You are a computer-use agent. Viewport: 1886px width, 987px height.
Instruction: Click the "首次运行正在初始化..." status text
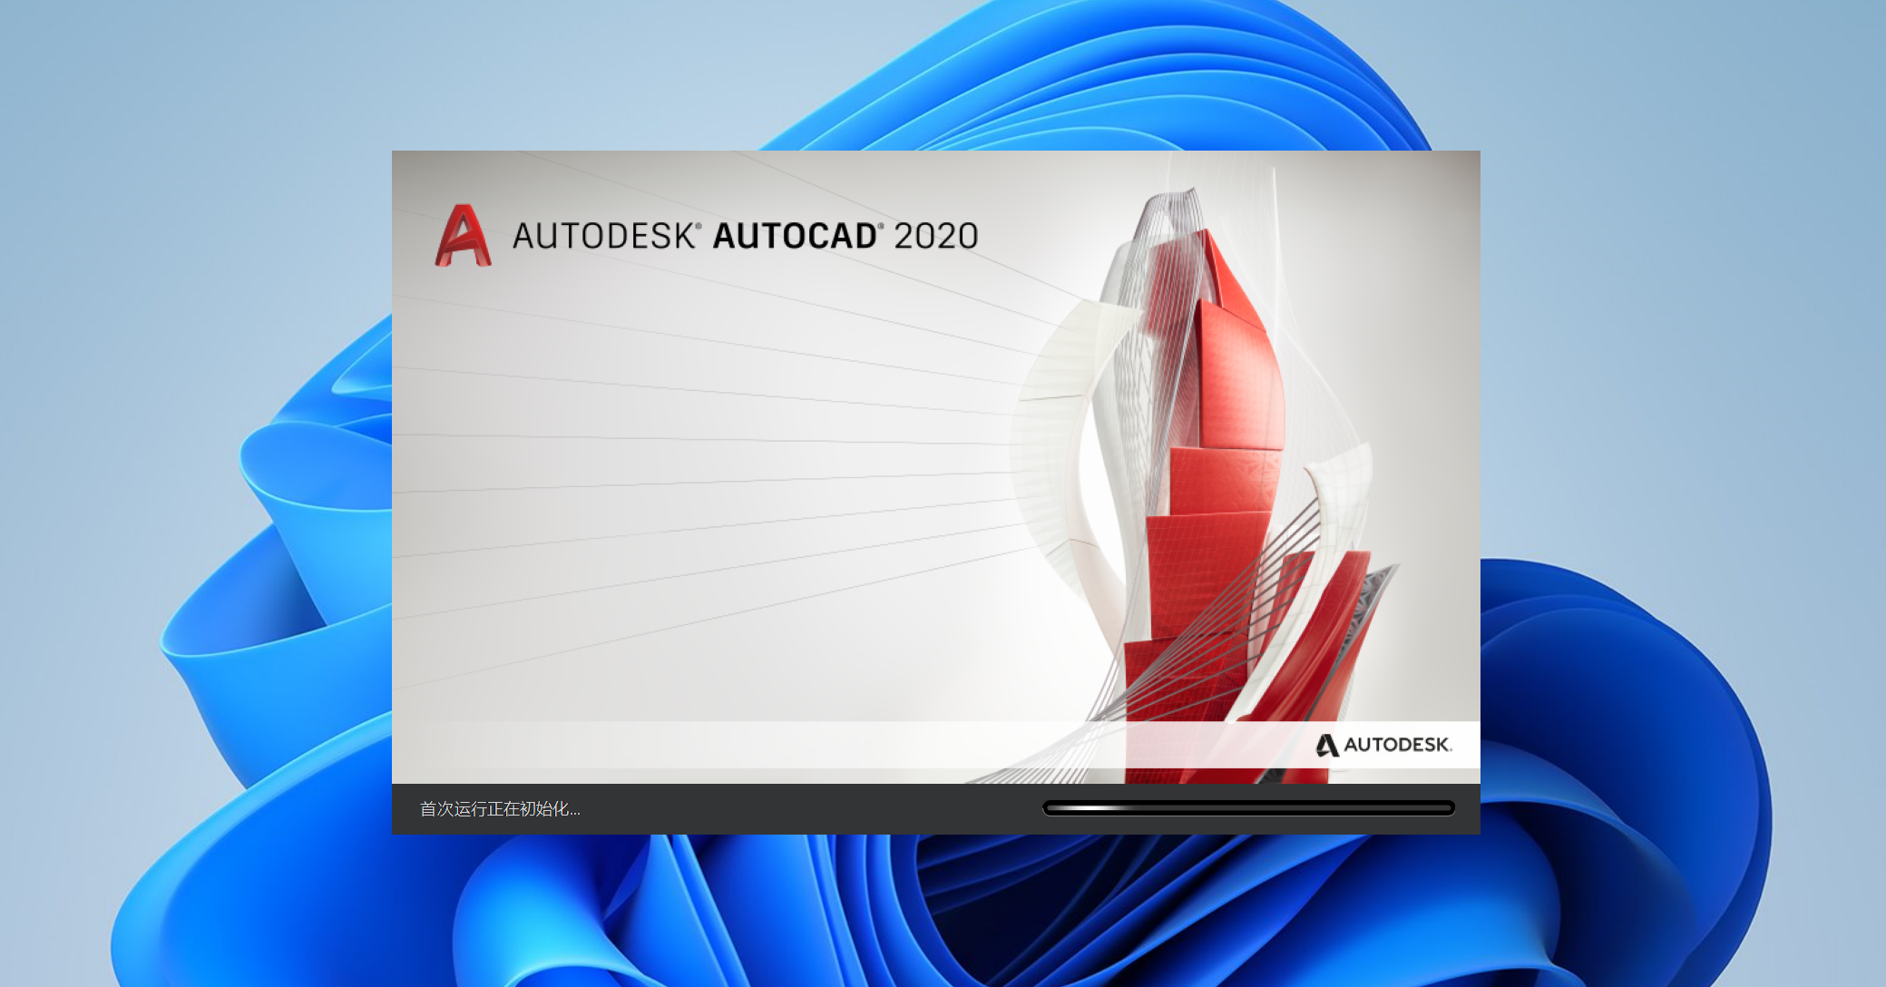point(500,809)
